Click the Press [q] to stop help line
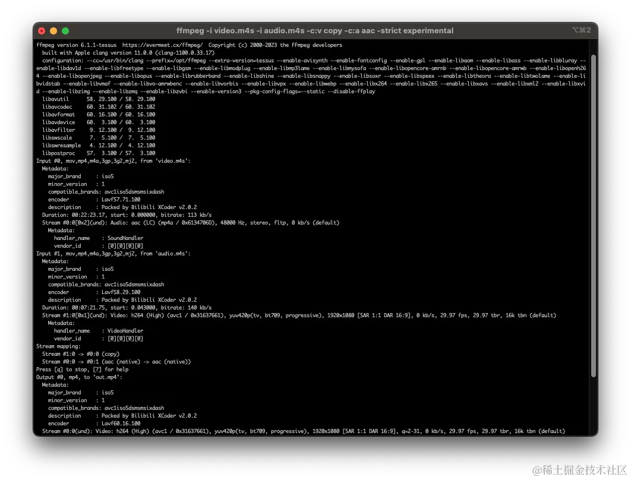The width and height of the screenshot is (631, 480). pos(83,369)
